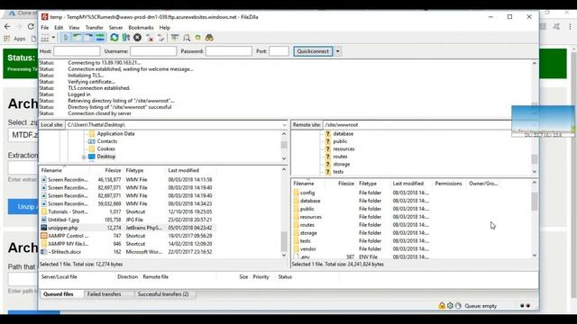Screen dimensions: 577x324
Task: Select database folder in remote tree
Action: pos(343,134)
